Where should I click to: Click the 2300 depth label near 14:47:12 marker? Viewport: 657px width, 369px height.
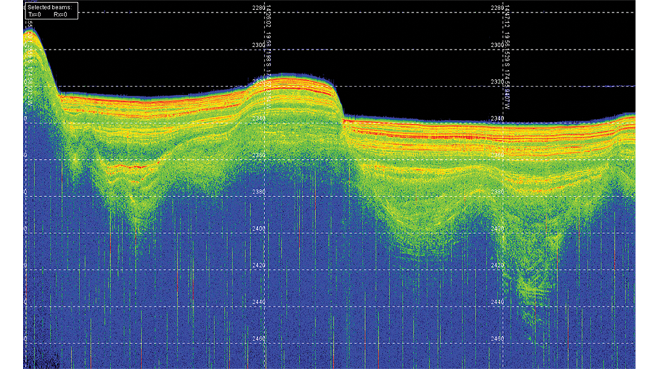[497, 45]
